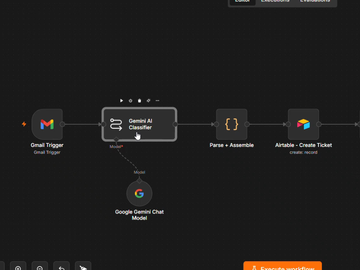This screenshot has height=270, width=360.
Task: Click the 'Model*' required input label
Action: click(x=116, y=147)
